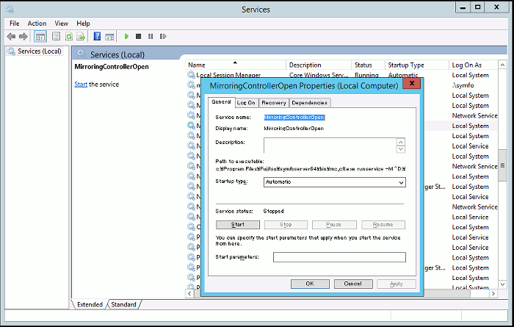Viewport: 514px width, 327px height.
Task: Click the horizontal scroll-right arrow
Action: tap(493, 293)
